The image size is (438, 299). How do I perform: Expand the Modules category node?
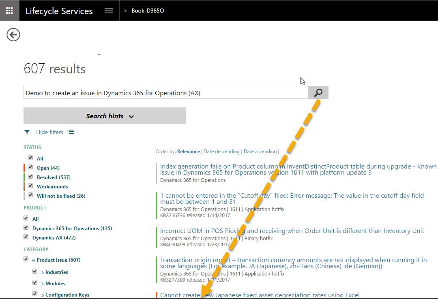coord(43,284)
